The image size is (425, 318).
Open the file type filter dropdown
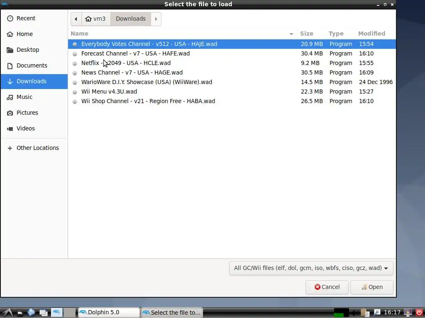(x=311, y=268)
